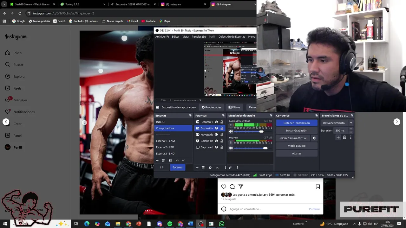The image size is (406, 228).
Task: Delete selected scene with Escenas trash icon
Action: point(163,161)
